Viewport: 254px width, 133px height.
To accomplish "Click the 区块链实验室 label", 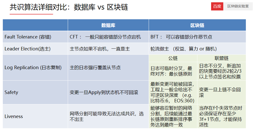I will (x=238, y=6).
